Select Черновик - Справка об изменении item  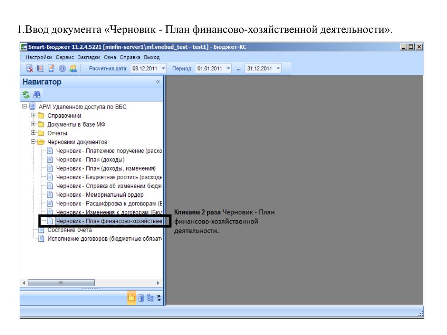[109, 186]
